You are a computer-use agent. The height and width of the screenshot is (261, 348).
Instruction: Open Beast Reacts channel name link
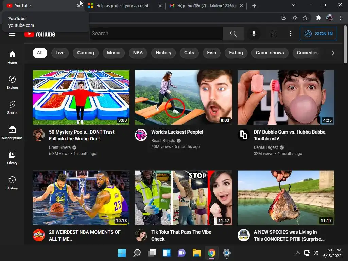tap(163, 140)
